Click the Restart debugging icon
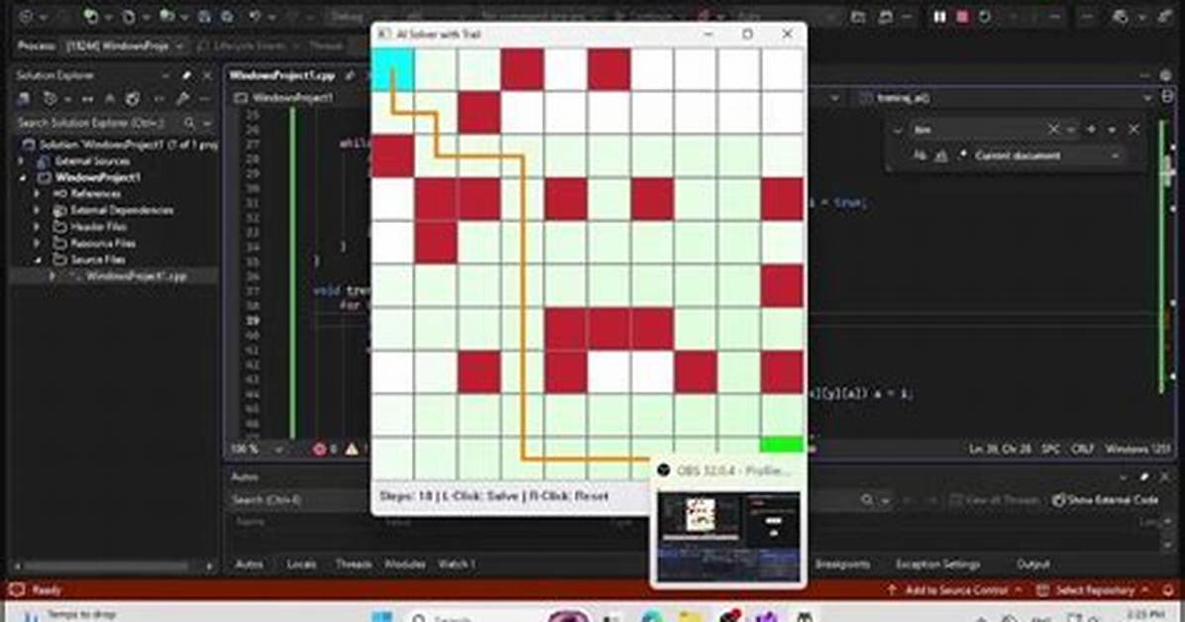Viewport: 1185px width, 622px height. click(985, 16)
